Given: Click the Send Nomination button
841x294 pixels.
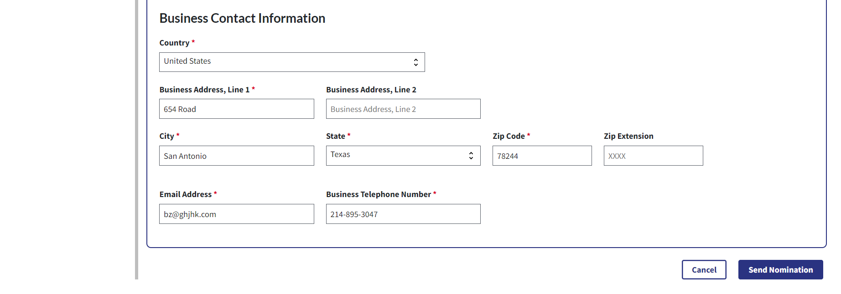Looking at the screenshot, I should [780, 270].
